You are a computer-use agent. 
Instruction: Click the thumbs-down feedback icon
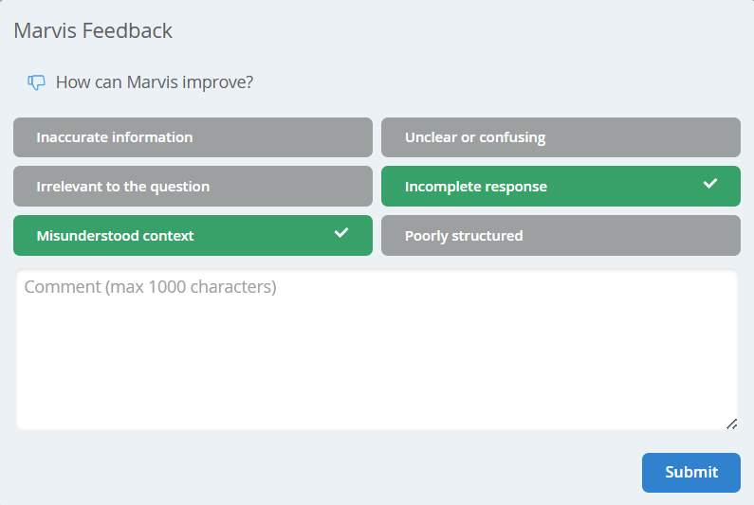37,82
